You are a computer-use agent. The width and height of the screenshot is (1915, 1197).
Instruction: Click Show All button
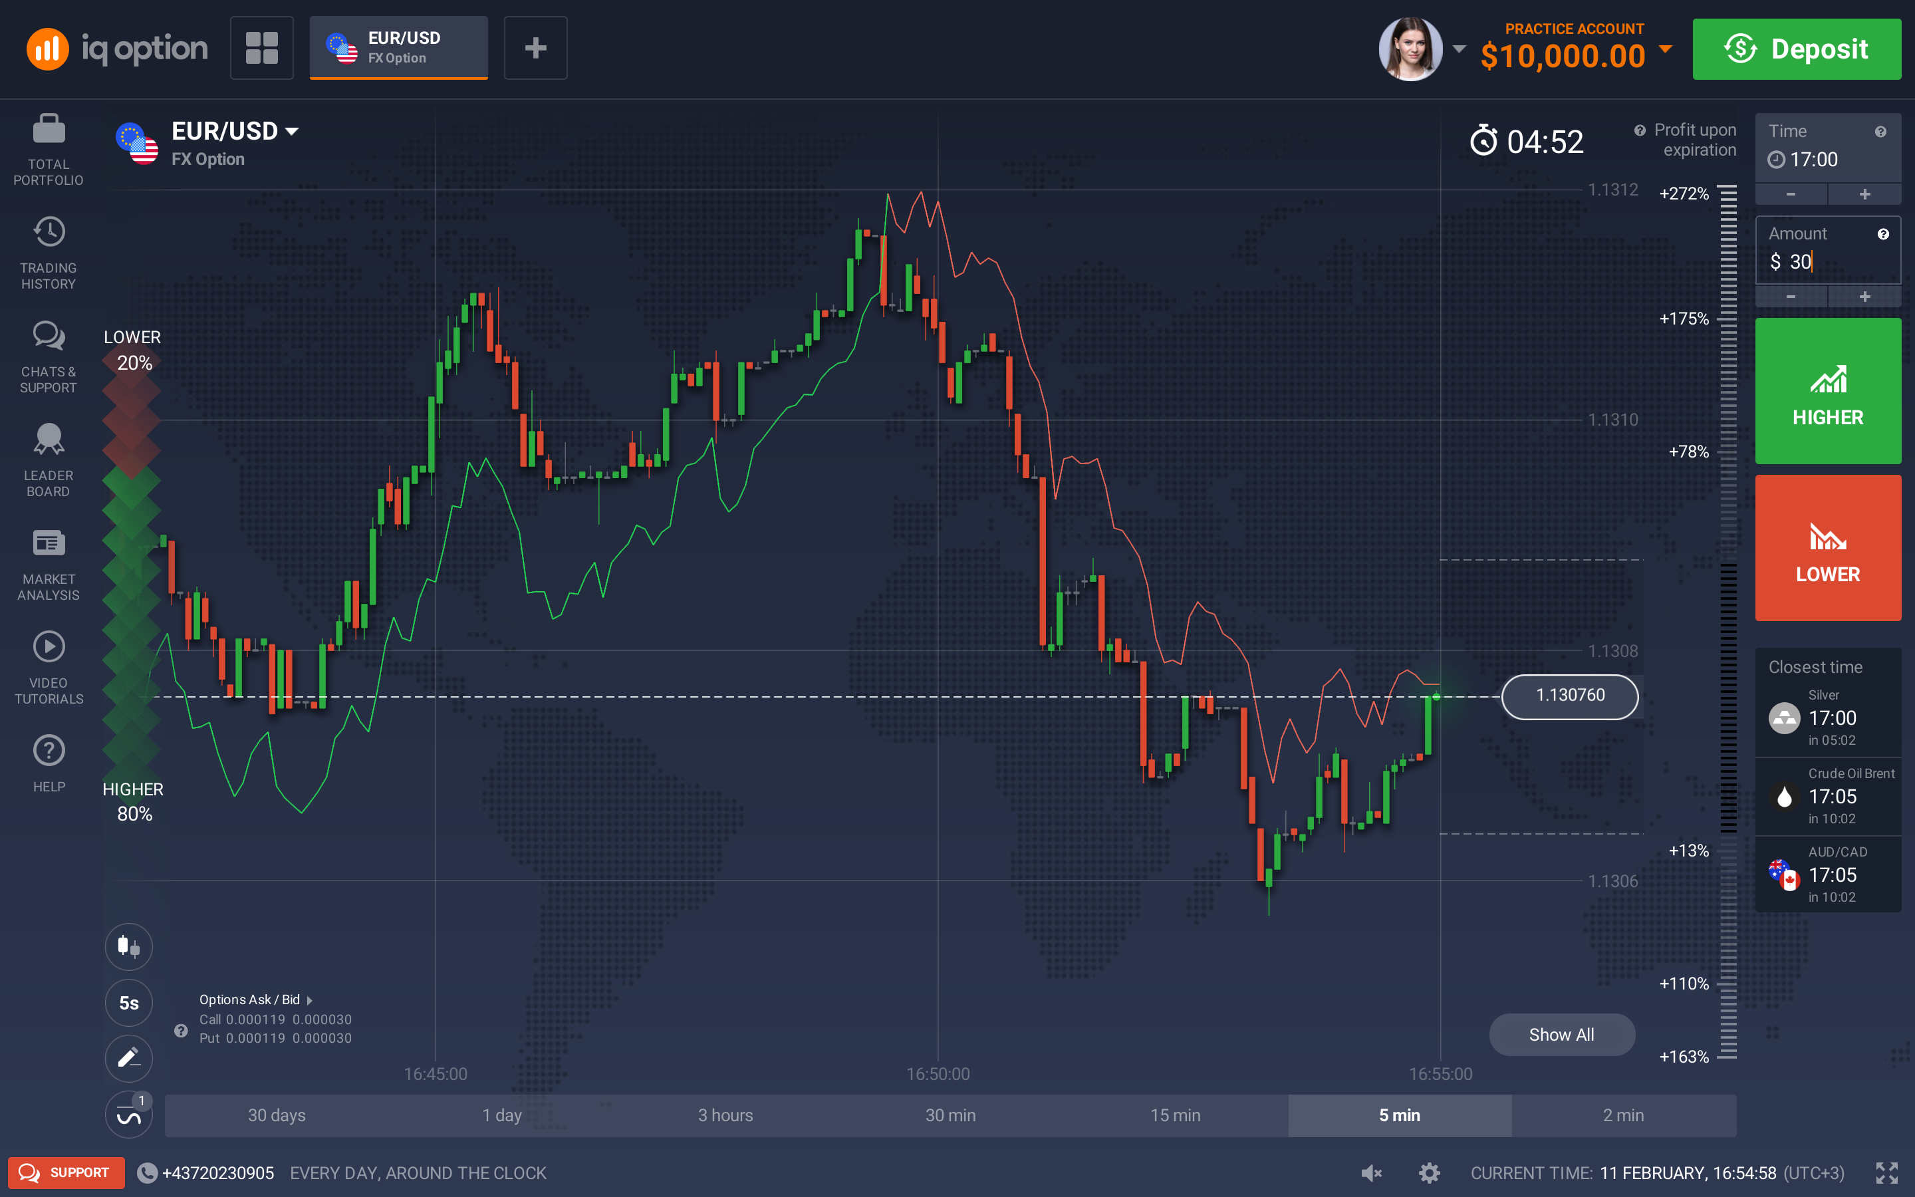[x=1561, y=1035]
